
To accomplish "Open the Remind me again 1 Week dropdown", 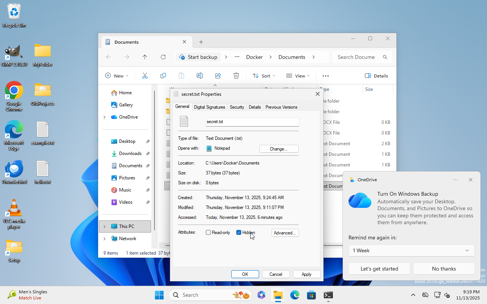I will 411,250.
